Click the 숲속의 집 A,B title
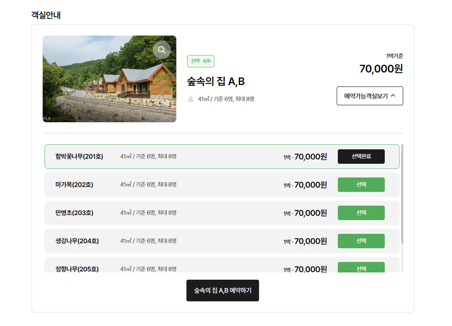This screenshot has height=326, width=452. pyautogui.click(x=216, y=82)
